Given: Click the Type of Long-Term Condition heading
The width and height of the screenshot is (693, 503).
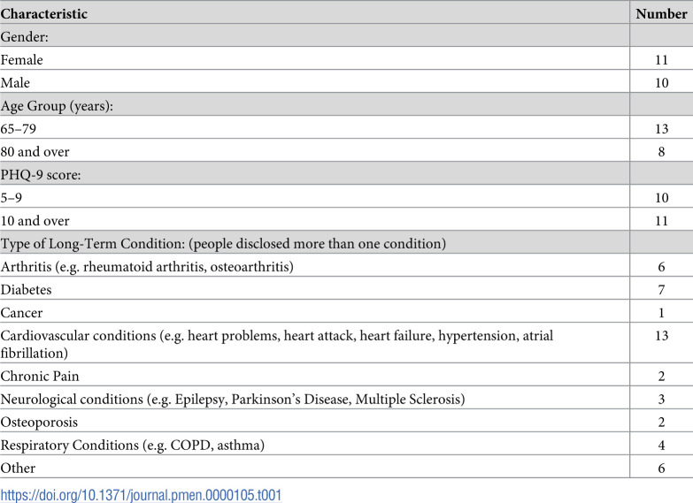Looking at the screenshot, I should (x=223, y=244).
